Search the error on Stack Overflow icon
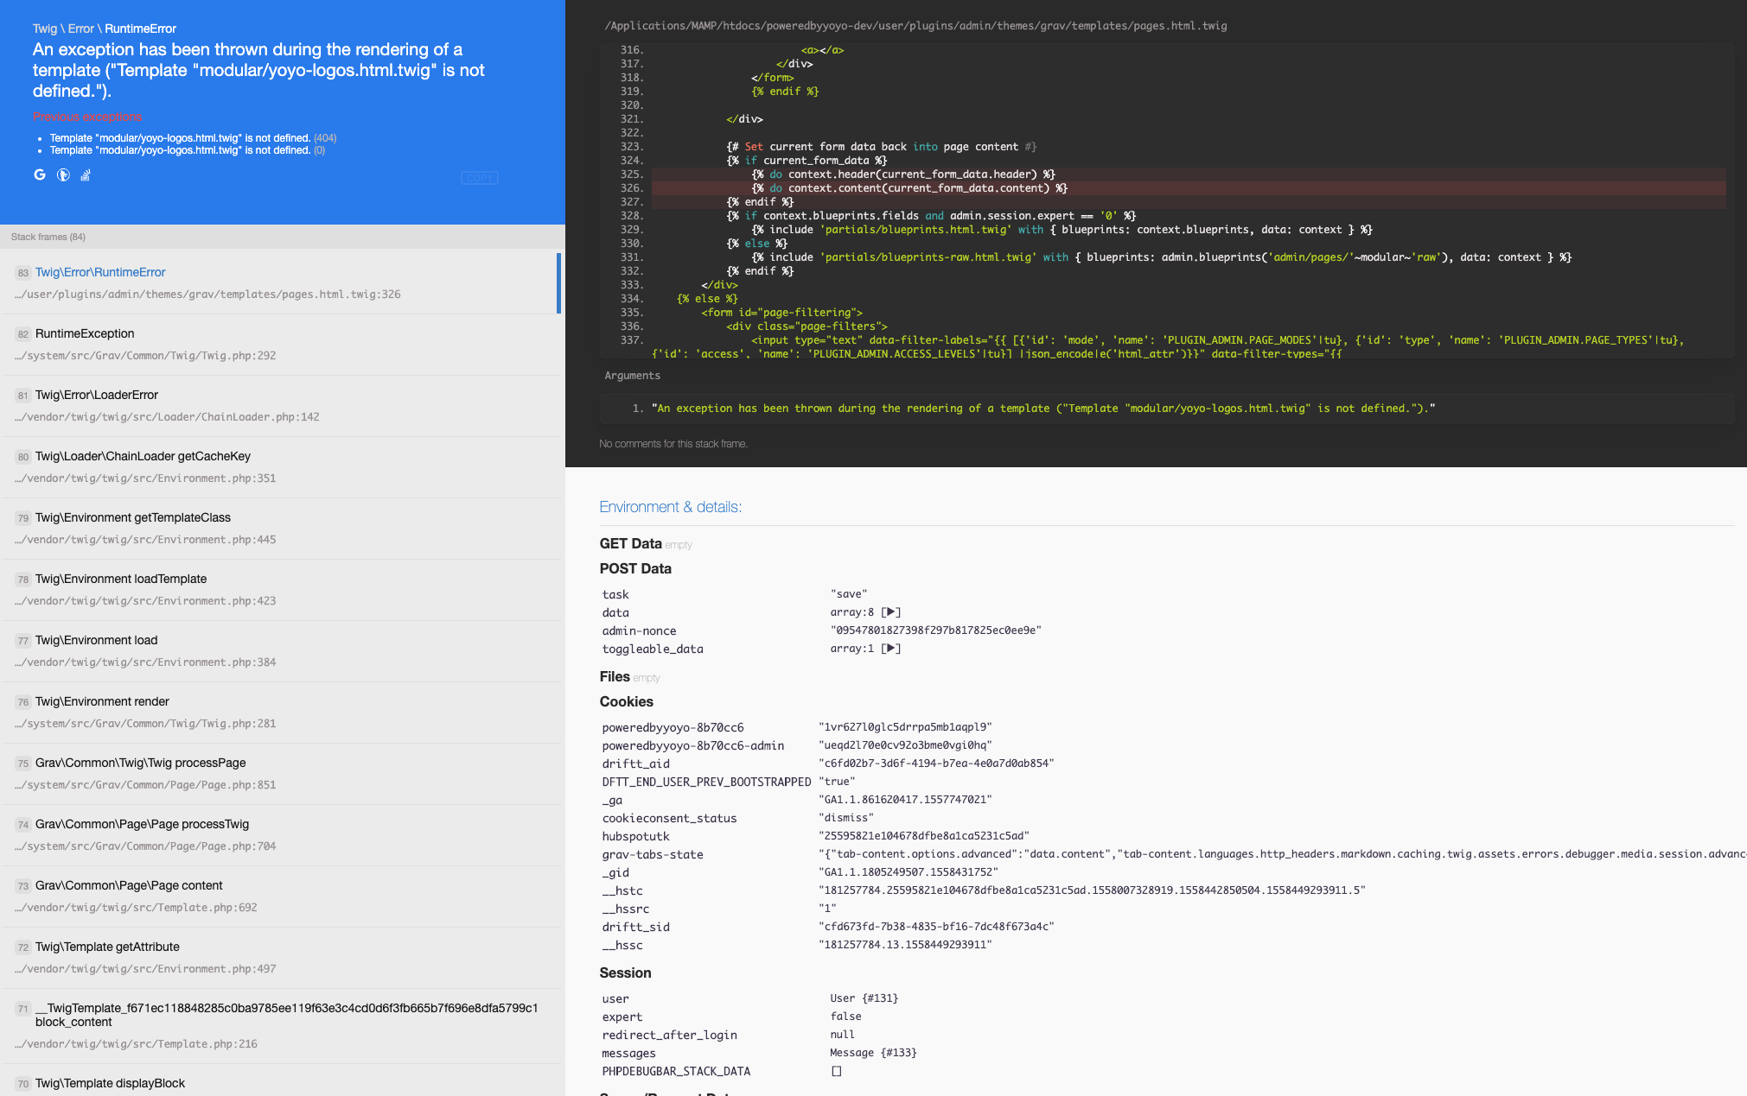This screenshot has height=1096, width=1747. (86, 175)
